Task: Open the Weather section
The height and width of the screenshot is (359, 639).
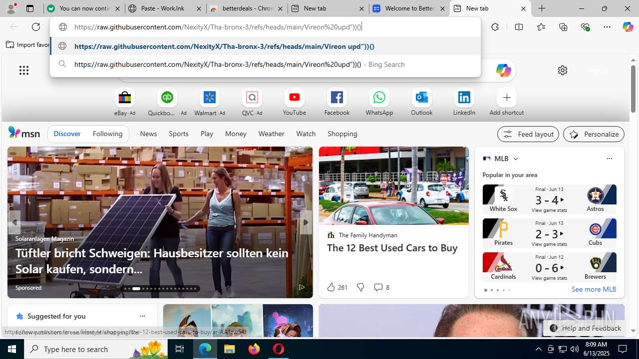Action: 271,134
